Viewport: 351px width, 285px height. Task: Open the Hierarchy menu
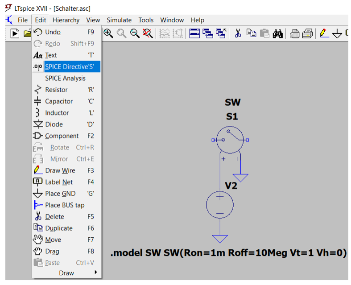(66, 20)
